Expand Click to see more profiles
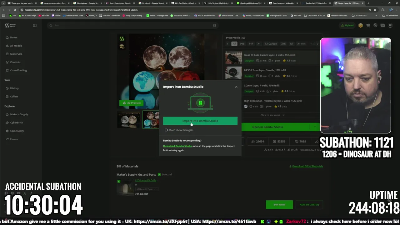The image size is (400, 225). pyautogui.click(x=272, y=115)
